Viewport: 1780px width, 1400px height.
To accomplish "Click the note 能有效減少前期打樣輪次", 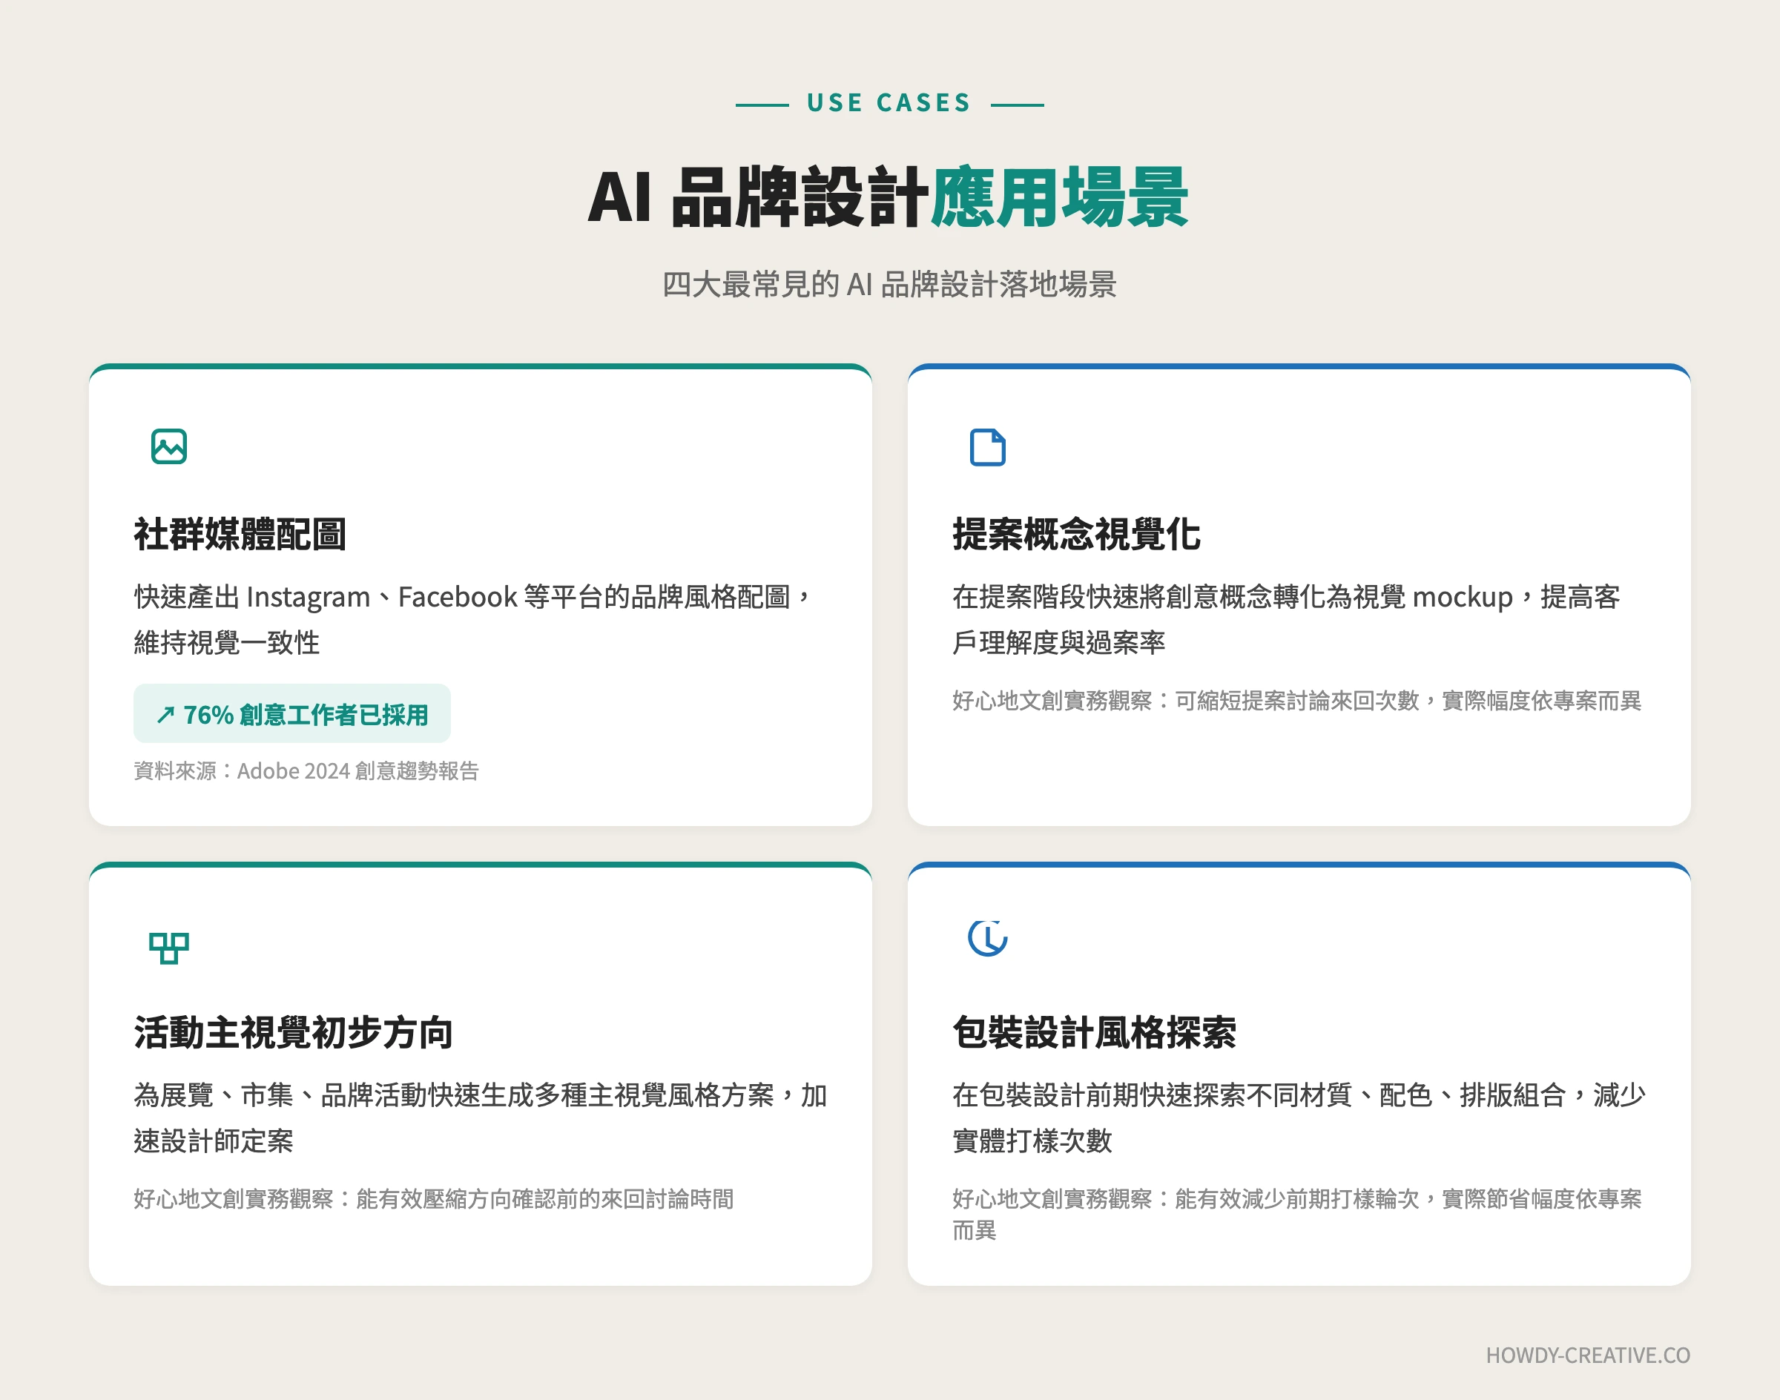I will pos(1296,1215).
